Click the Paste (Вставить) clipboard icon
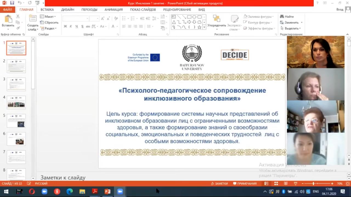This screenshot has width=351, height=197. [x=8, y=19]
